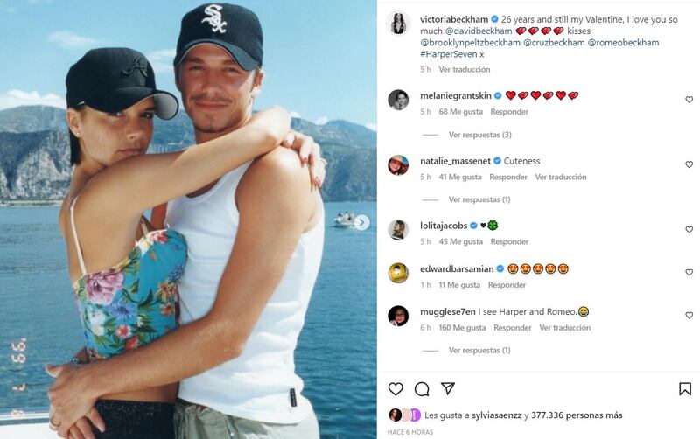Image resolution: width=700 pixels, height=439 pixels.
Task: Open the comment bubble icon
Action: pyautogui.click(x=422, y=389)
